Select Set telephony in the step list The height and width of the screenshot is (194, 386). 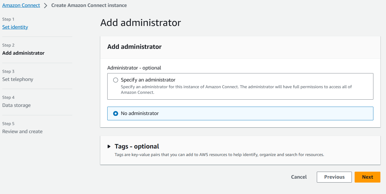pyautogui.click(x=18, y=79)
